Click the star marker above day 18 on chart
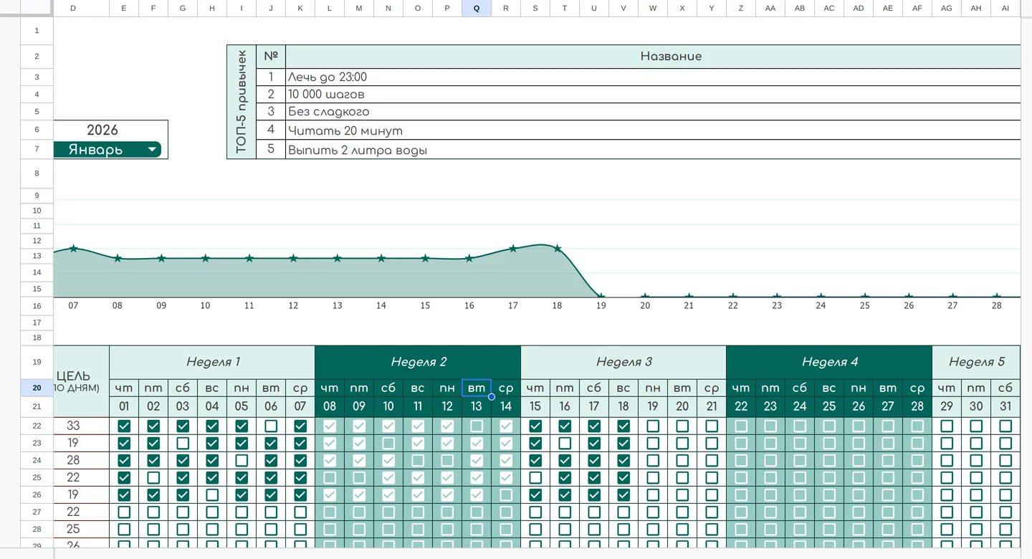 tap(557, 249)
